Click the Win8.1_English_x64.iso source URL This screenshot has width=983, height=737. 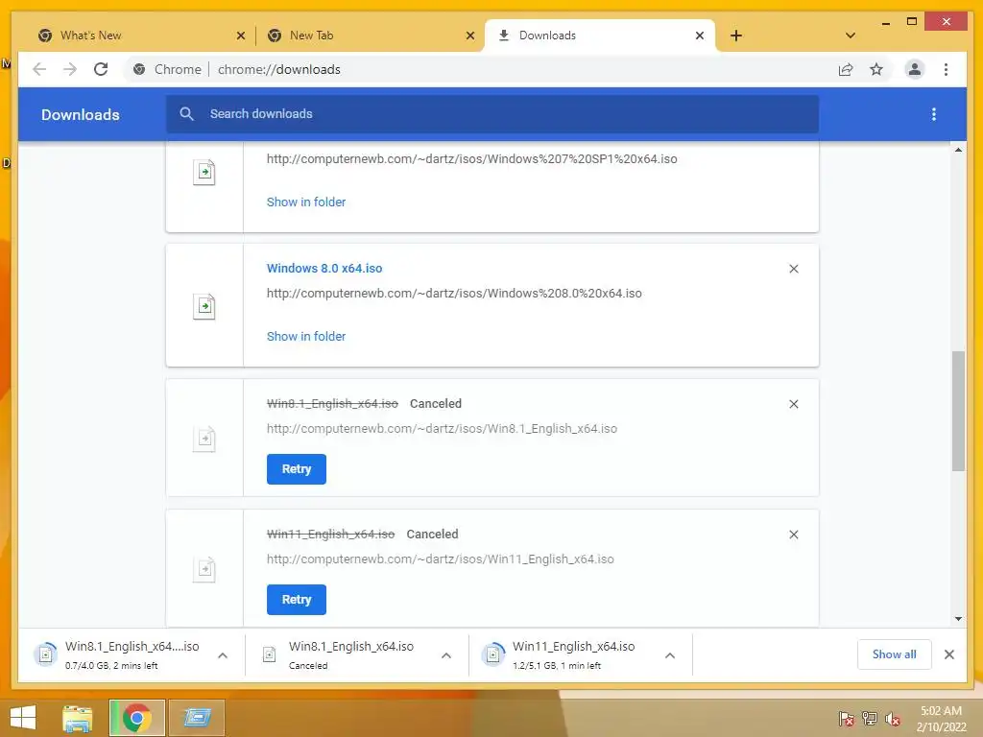click(x=442, y=429)
